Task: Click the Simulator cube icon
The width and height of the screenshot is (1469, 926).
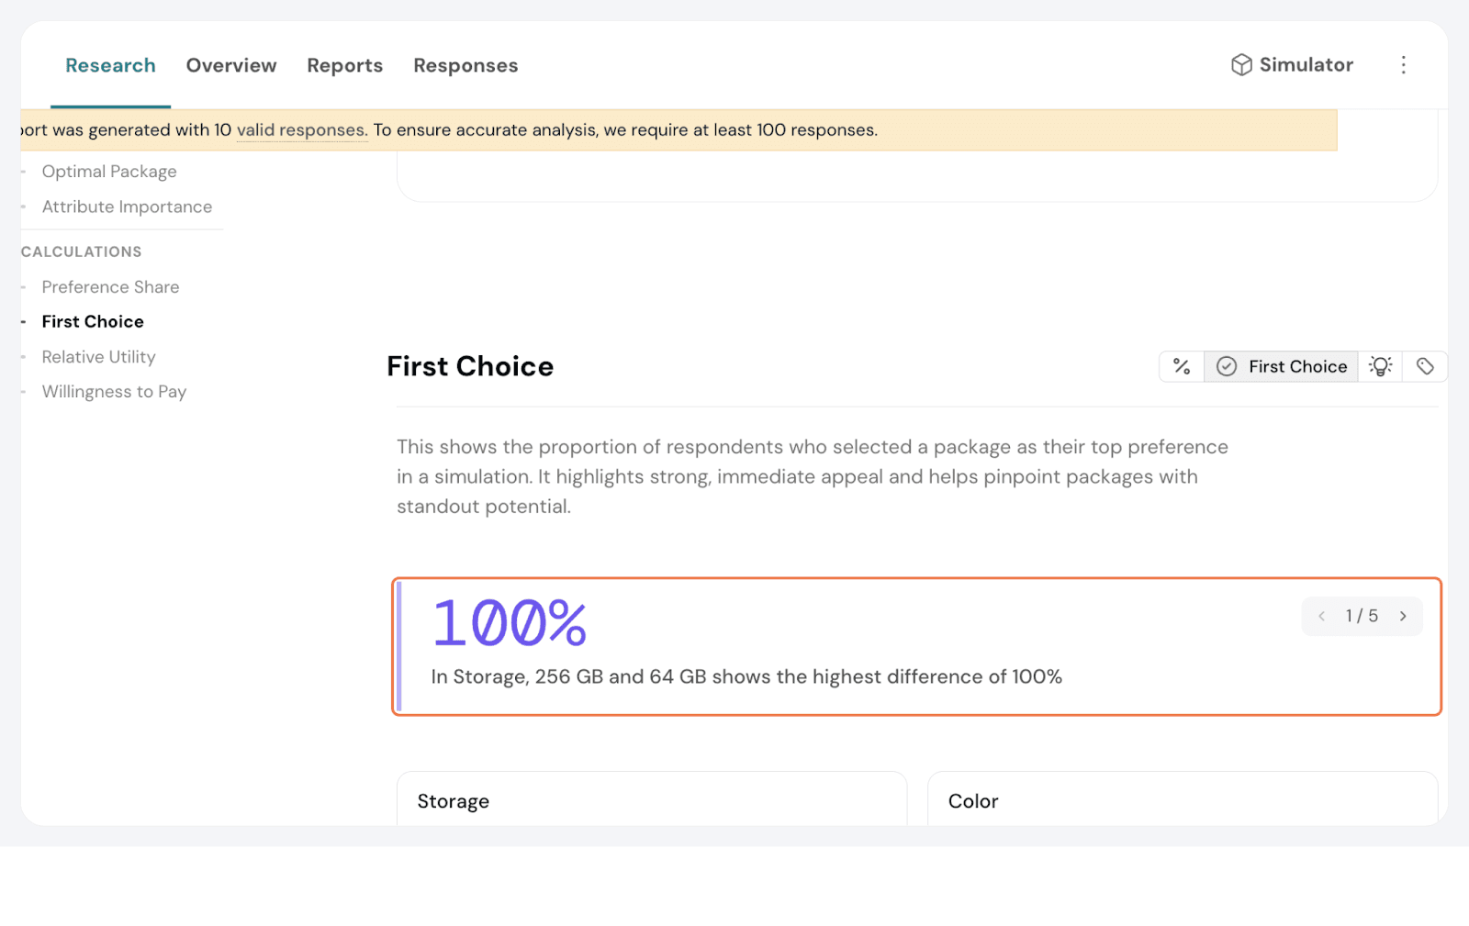Action: point(1241,65)
